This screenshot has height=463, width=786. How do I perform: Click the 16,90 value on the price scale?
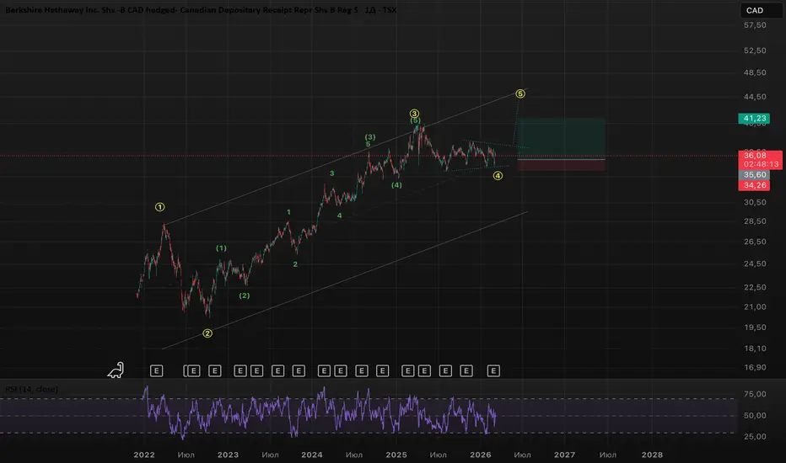pos(755,367)
